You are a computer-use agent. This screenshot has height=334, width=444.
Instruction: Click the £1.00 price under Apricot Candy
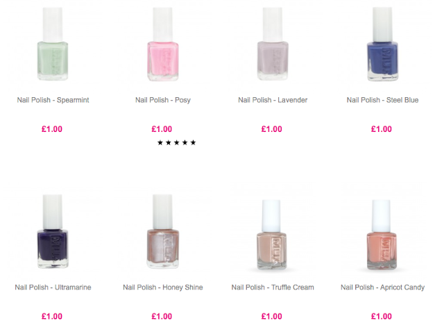(x=382, y=317)
